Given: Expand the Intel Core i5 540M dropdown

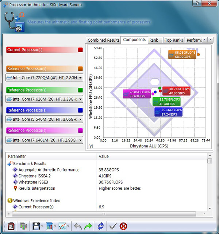Looking at the screenshot, I should [45, 119].
